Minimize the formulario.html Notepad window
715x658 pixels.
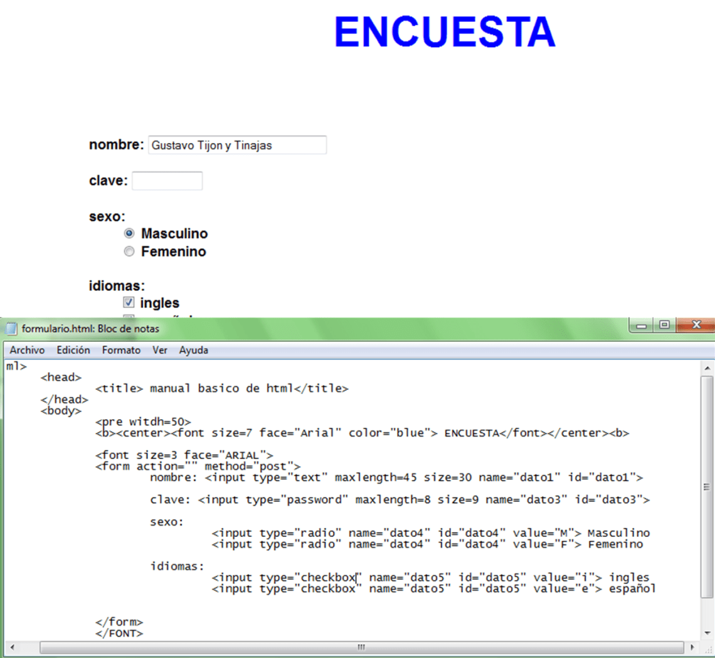click(642, 326)
